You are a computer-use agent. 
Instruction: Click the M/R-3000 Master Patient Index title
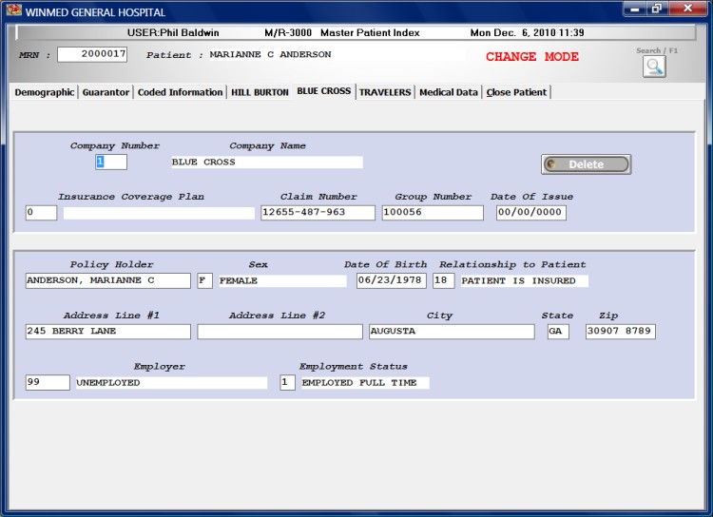(x=342, y=32)
